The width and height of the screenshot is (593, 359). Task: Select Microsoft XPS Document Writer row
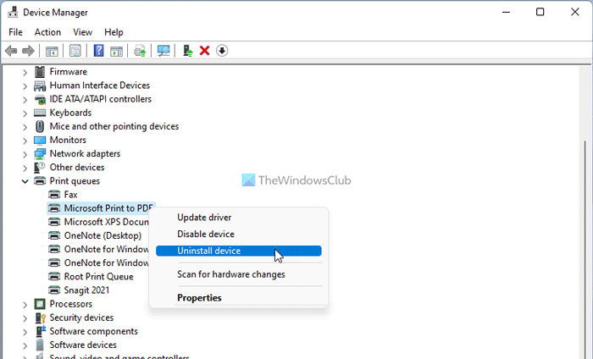point(98,222)
